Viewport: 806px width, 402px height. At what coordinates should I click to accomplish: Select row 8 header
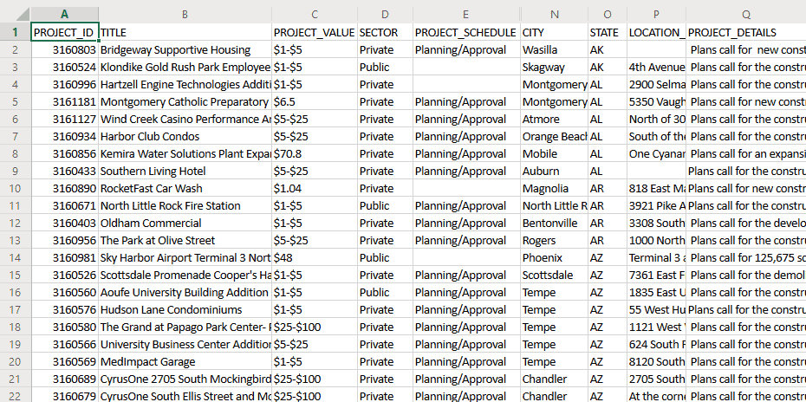(x=16, y=153)
